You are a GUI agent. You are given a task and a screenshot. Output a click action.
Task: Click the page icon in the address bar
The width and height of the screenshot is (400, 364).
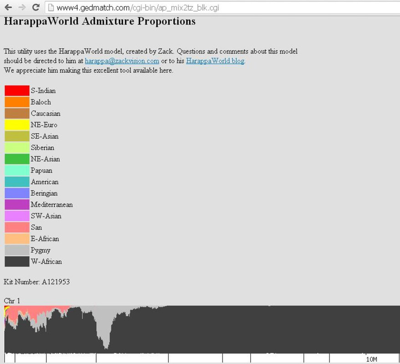point(51,8)
